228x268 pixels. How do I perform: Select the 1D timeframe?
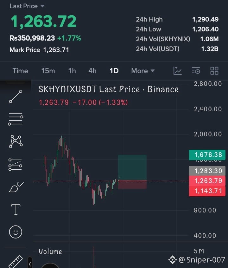(x=114, y=71)
